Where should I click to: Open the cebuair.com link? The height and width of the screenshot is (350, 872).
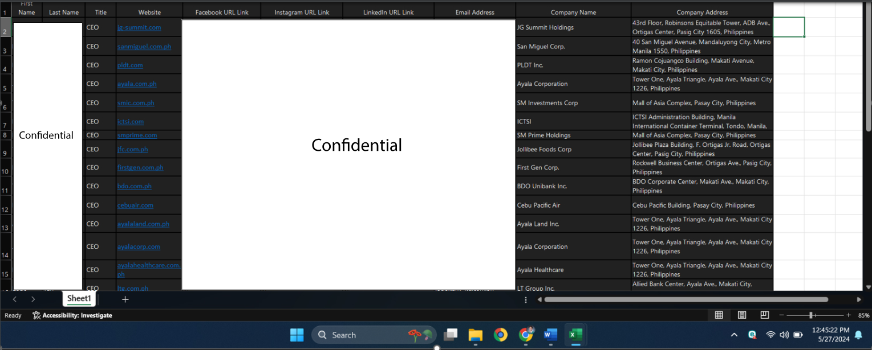coord(135,205)
